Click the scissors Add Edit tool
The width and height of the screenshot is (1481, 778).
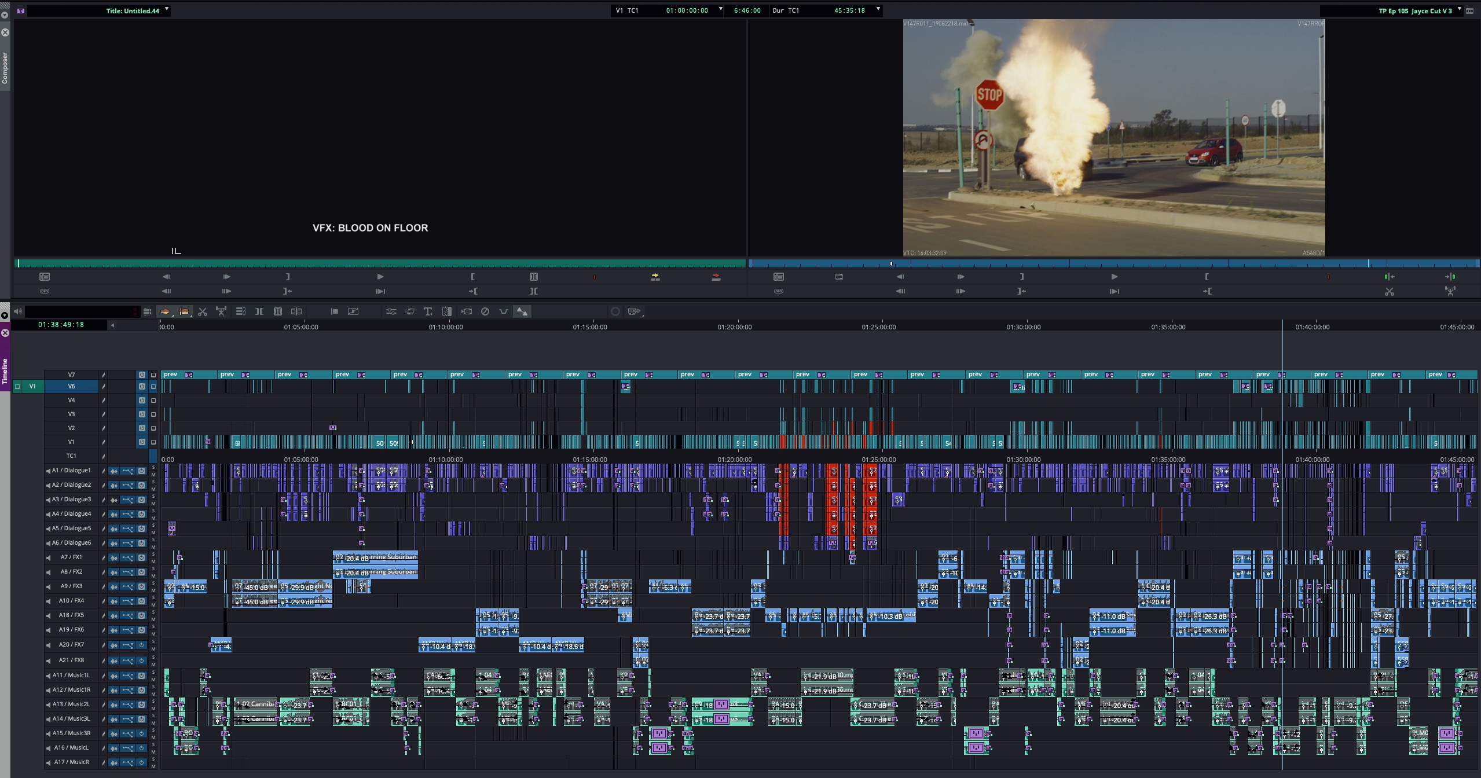(x=203, y=311)
